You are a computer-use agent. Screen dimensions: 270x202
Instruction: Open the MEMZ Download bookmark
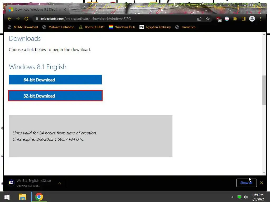(23, 27)
